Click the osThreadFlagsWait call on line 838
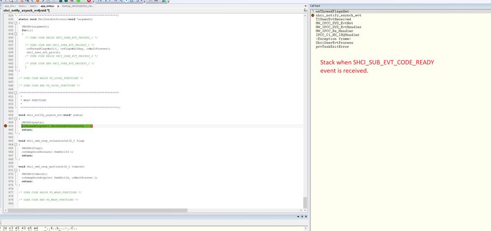The width and height of the screenshot is (491, 231). pos(68,49)
